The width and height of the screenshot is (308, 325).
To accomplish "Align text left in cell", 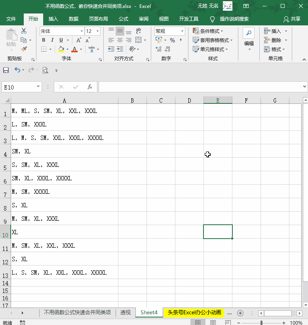I will 111,40.
